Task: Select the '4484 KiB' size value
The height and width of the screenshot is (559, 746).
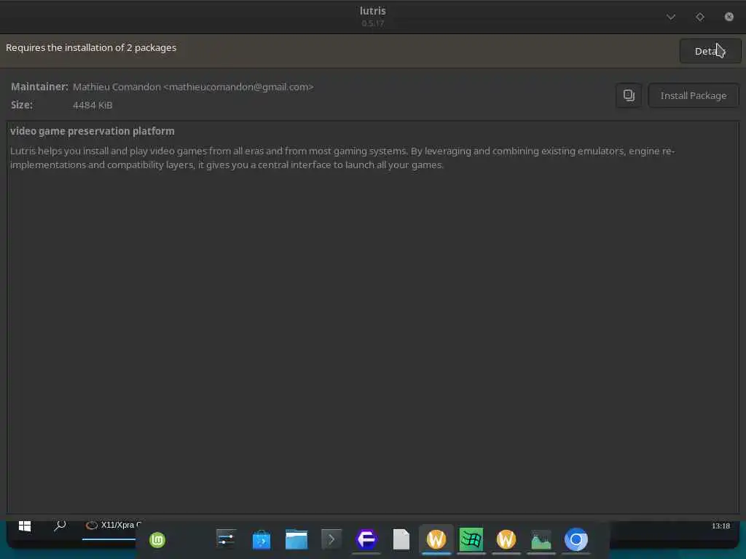Action: 93,105
